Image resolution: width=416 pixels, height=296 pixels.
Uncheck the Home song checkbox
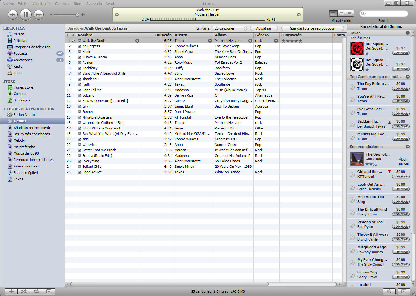tap(80, 52)
